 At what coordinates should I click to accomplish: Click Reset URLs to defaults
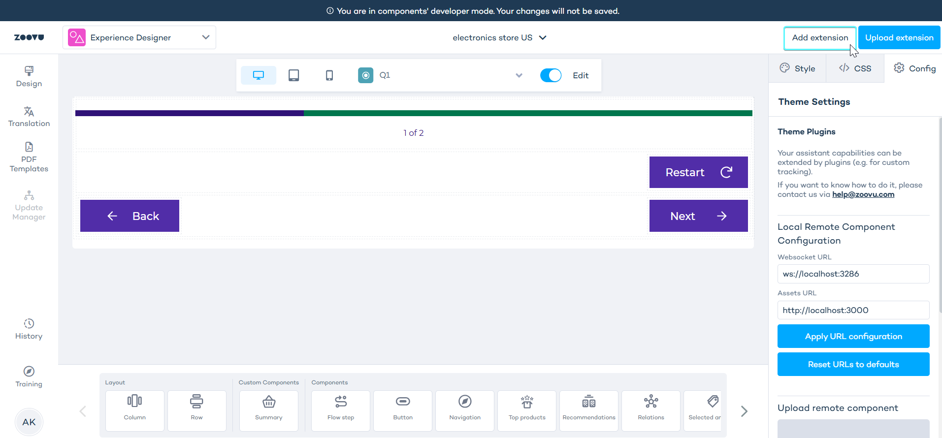click(853, 364)
